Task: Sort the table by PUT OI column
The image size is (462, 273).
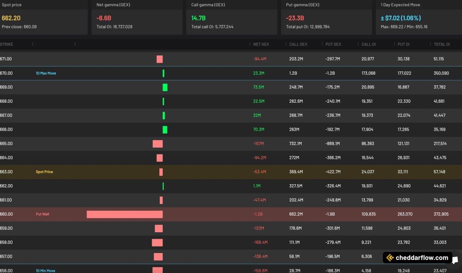Action: [x=403, y=44]
